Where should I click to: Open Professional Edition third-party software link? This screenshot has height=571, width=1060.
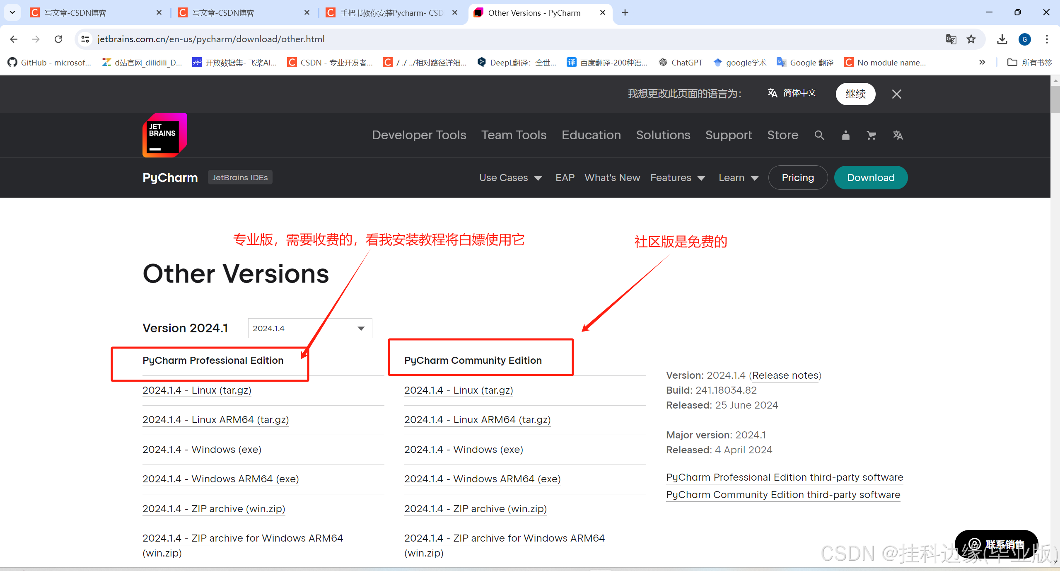point(785,477)
